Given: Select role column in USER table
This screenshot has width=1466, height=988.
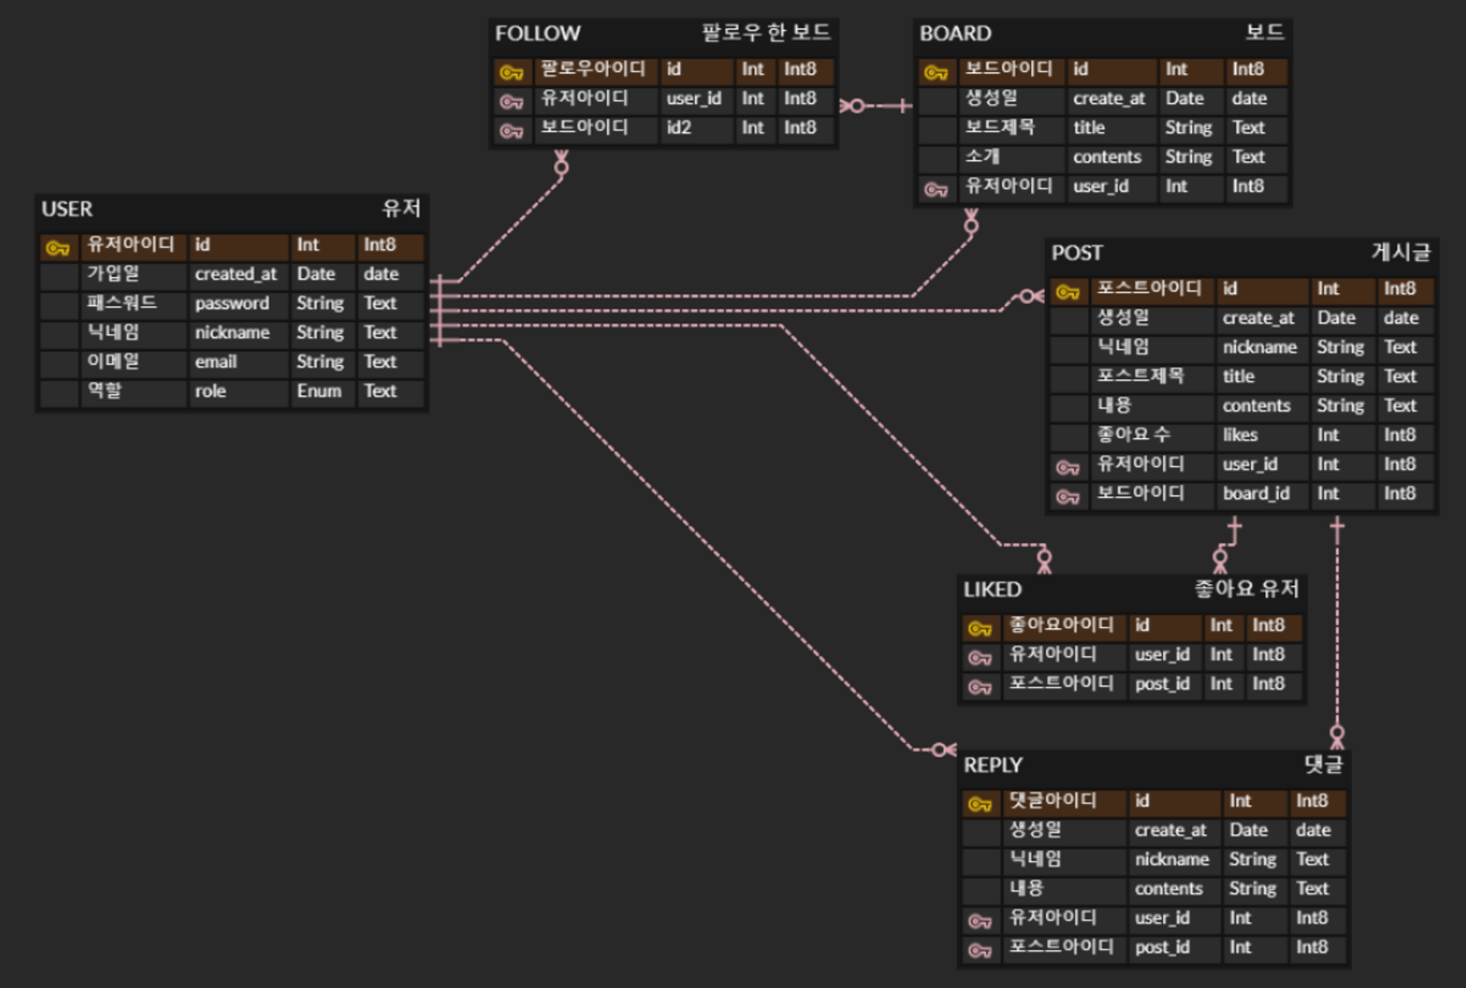Looking at the screenshot, I should tap(210, 391).
